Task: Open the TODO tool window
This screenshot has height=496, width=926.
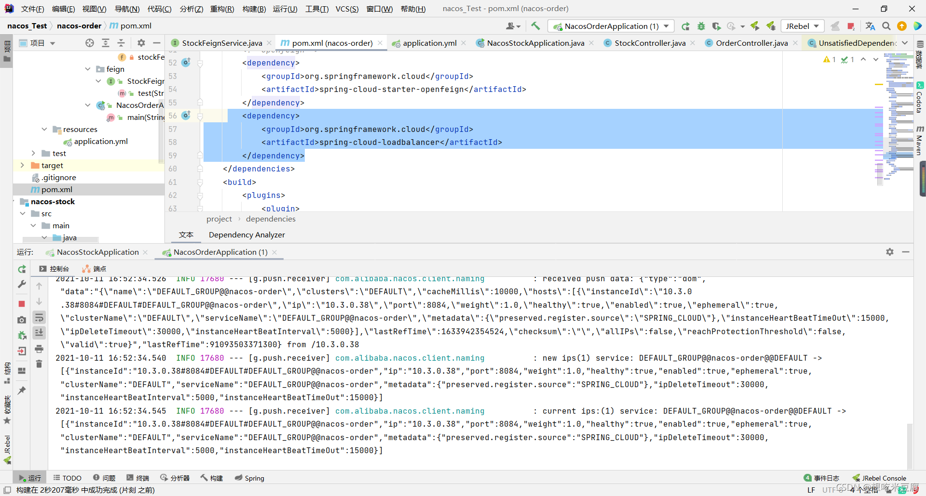Action: (x=68, y=478)
